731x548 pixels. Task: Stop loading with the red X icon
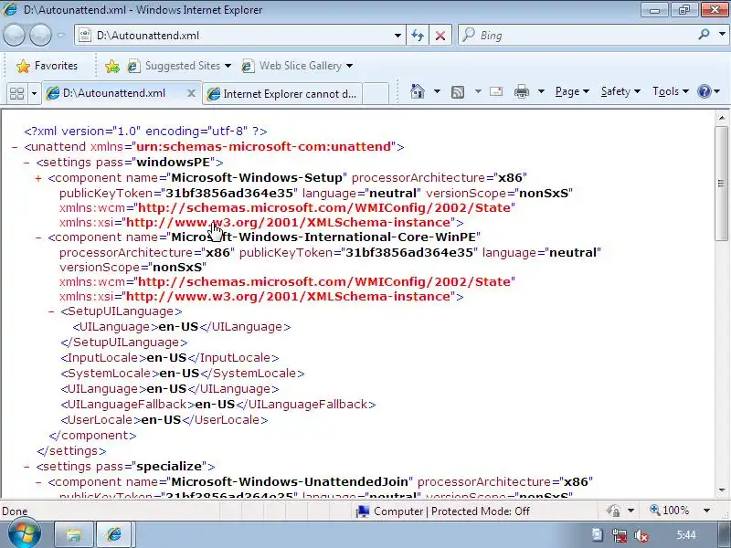pos(440,36)
